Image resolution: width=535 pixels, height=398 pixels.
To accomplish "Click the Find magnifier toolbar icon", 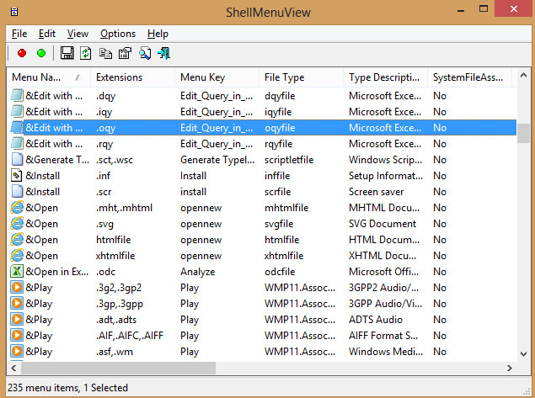I will click(x=145, y=53).
